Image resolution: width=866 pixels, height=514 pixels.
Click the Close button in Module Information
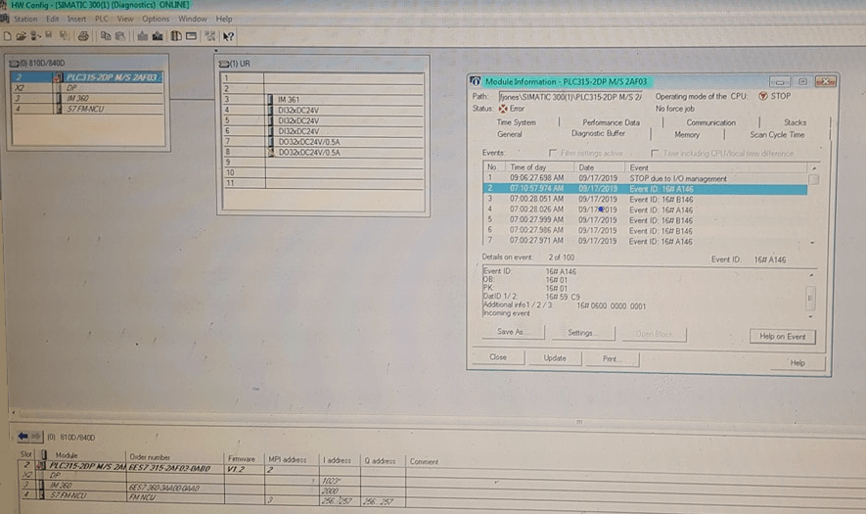[498, 357]
